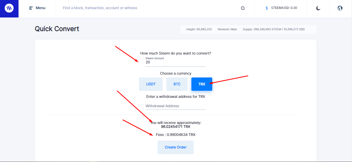Focus the block/transaction search field
The image size is (352, 162).
pyautogui.click(x=149, y=8)
